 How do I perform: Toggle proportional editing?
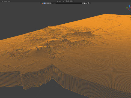coord(71,1)
